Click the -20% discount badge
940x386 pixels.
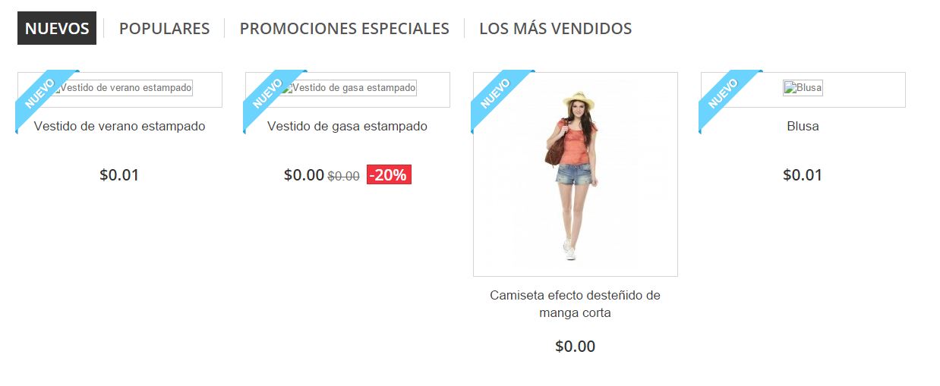pos(389,175)
